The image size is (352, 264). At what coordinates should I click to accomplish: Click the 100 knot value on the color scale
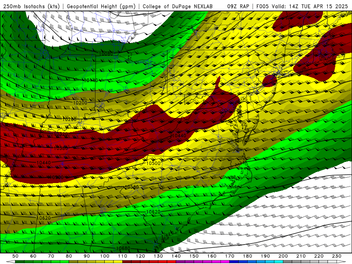(x=105, y=256)
